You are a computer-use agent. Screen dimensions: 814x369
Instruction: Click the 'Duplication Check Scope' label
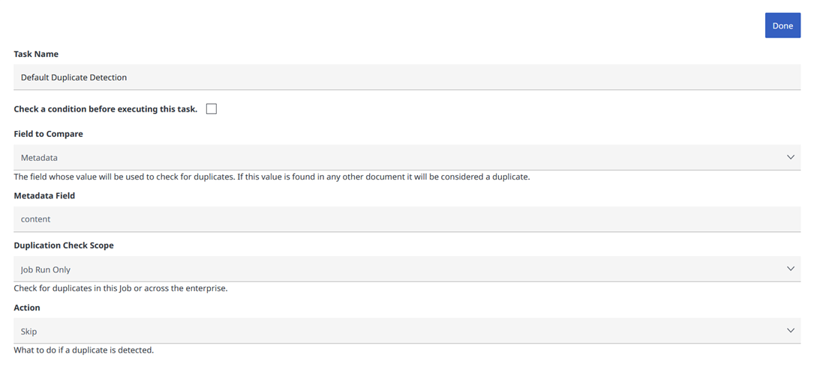pyautogui.click(x=64, y=245)
